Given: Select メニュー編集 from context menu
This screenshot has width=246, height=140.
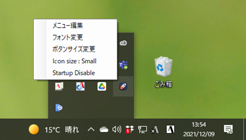Looking at the screenshot, I should [x=67, y=25].
